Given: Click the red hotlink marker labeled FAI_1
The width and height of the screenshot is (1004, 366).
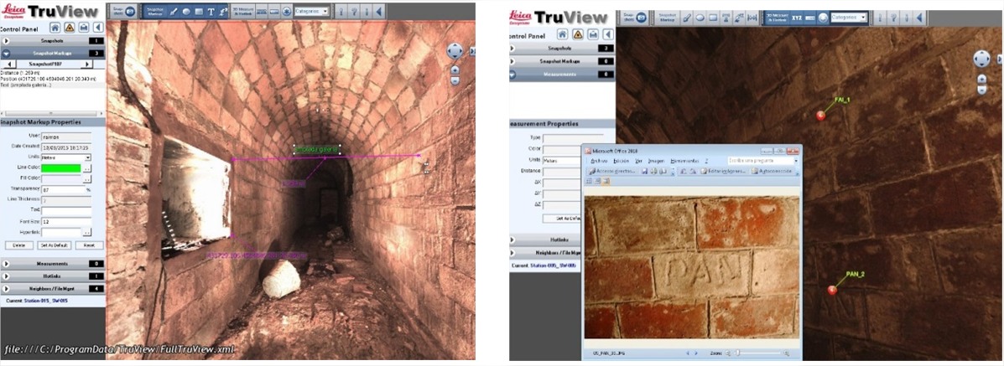Looking at the screenshot, I should [821, 116].
